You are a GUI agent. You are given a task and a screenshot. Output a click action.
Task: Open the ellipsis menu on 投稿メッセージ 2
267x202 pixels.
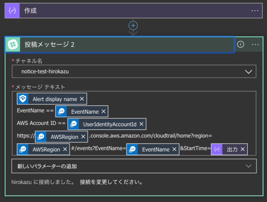(255, 45)
